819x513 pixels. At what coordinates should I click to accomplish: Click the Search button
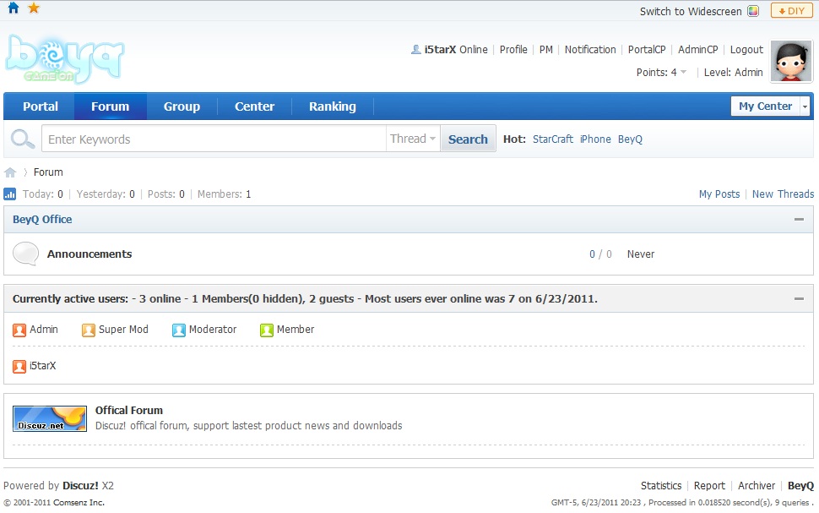(468, 139)
